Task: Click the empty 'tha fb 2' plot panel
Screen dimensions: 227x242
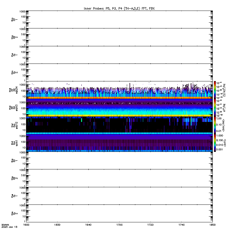Action: (119, 72)
